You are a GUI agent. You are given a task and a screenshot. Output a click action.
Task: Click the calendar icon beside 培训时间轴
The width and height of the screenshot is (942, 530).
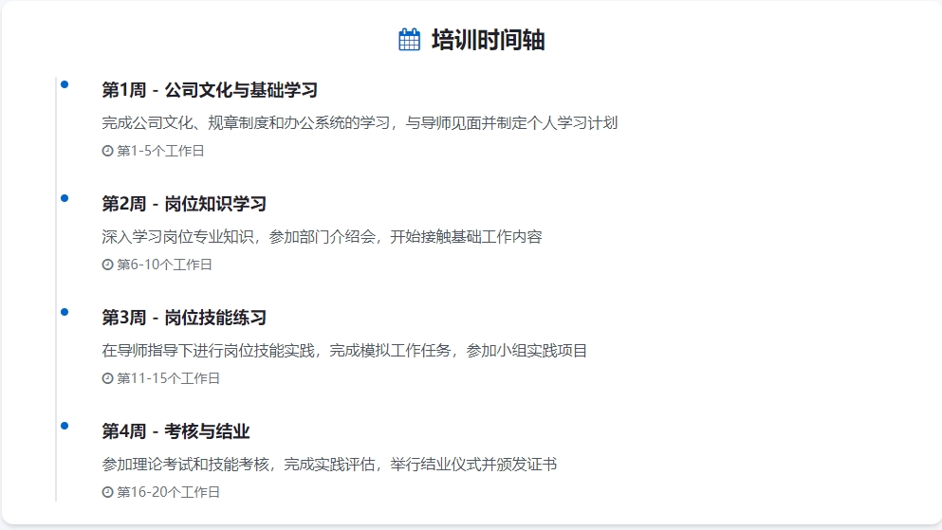click(409, 40)
